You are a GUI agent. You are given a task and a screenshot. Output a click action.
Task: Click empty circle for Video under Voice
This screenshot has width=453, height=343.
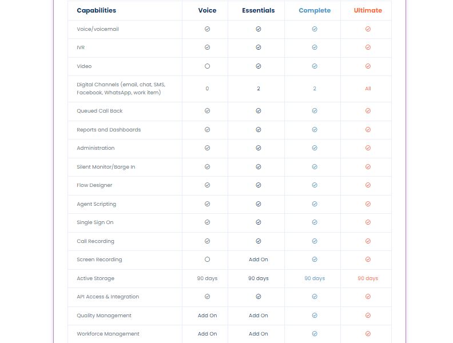click(x=207, y=66)
